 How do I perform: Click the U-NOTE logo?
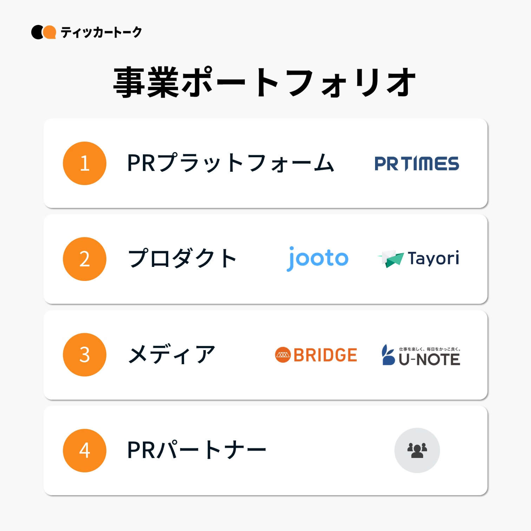pyautogui.click(x=421, y=355)
